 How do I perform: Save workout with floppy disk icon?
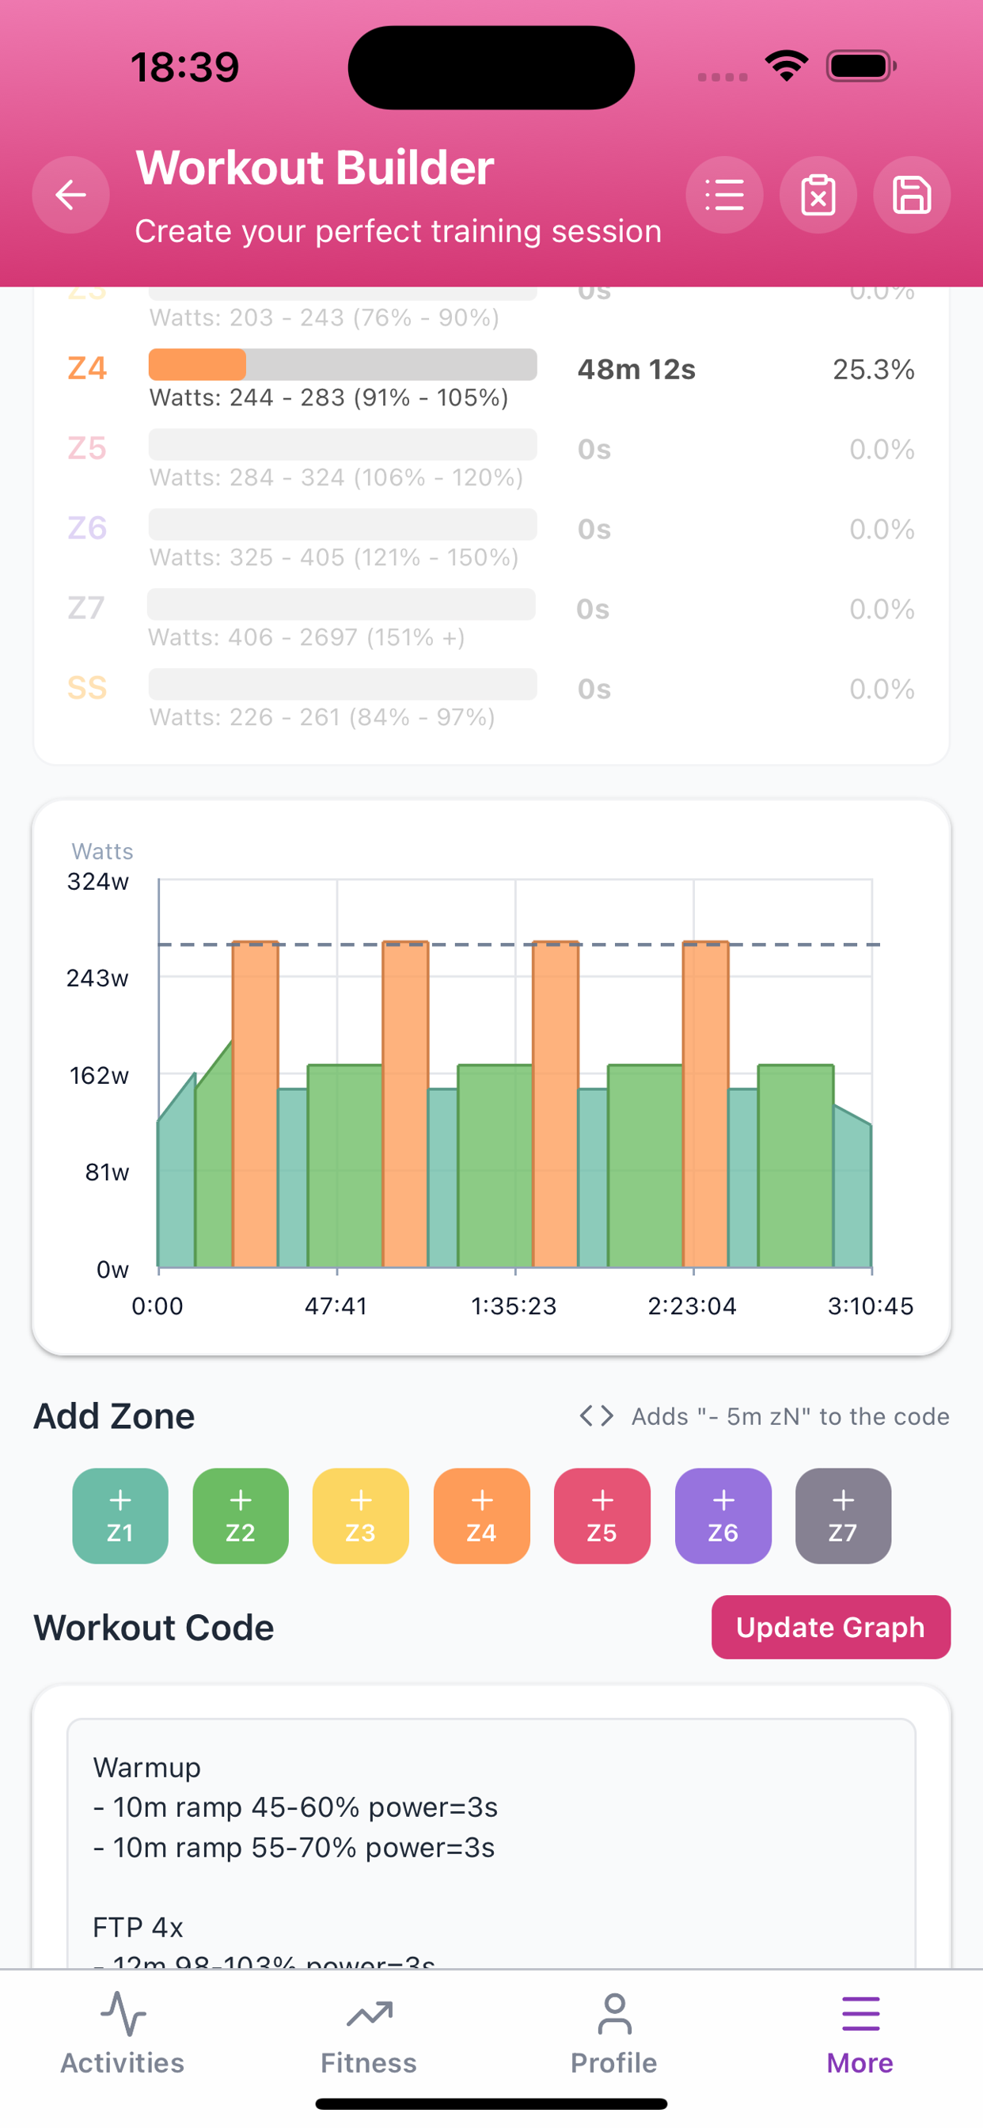(x=912, y=195)
